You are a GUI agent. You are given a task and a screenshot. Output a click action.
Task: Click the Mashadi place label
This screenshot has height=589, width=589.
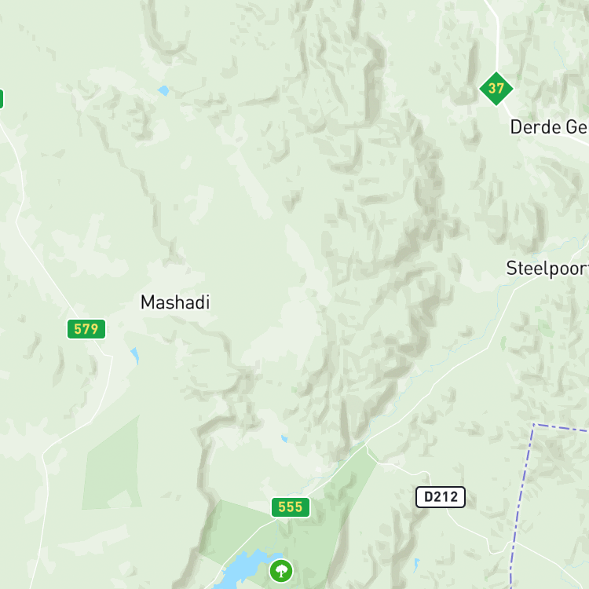[x=175, y=302]
